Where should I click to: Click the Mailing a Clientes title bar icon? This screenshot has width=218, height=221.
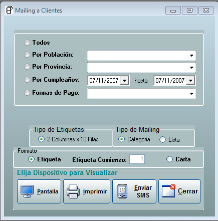pos(9,10)
